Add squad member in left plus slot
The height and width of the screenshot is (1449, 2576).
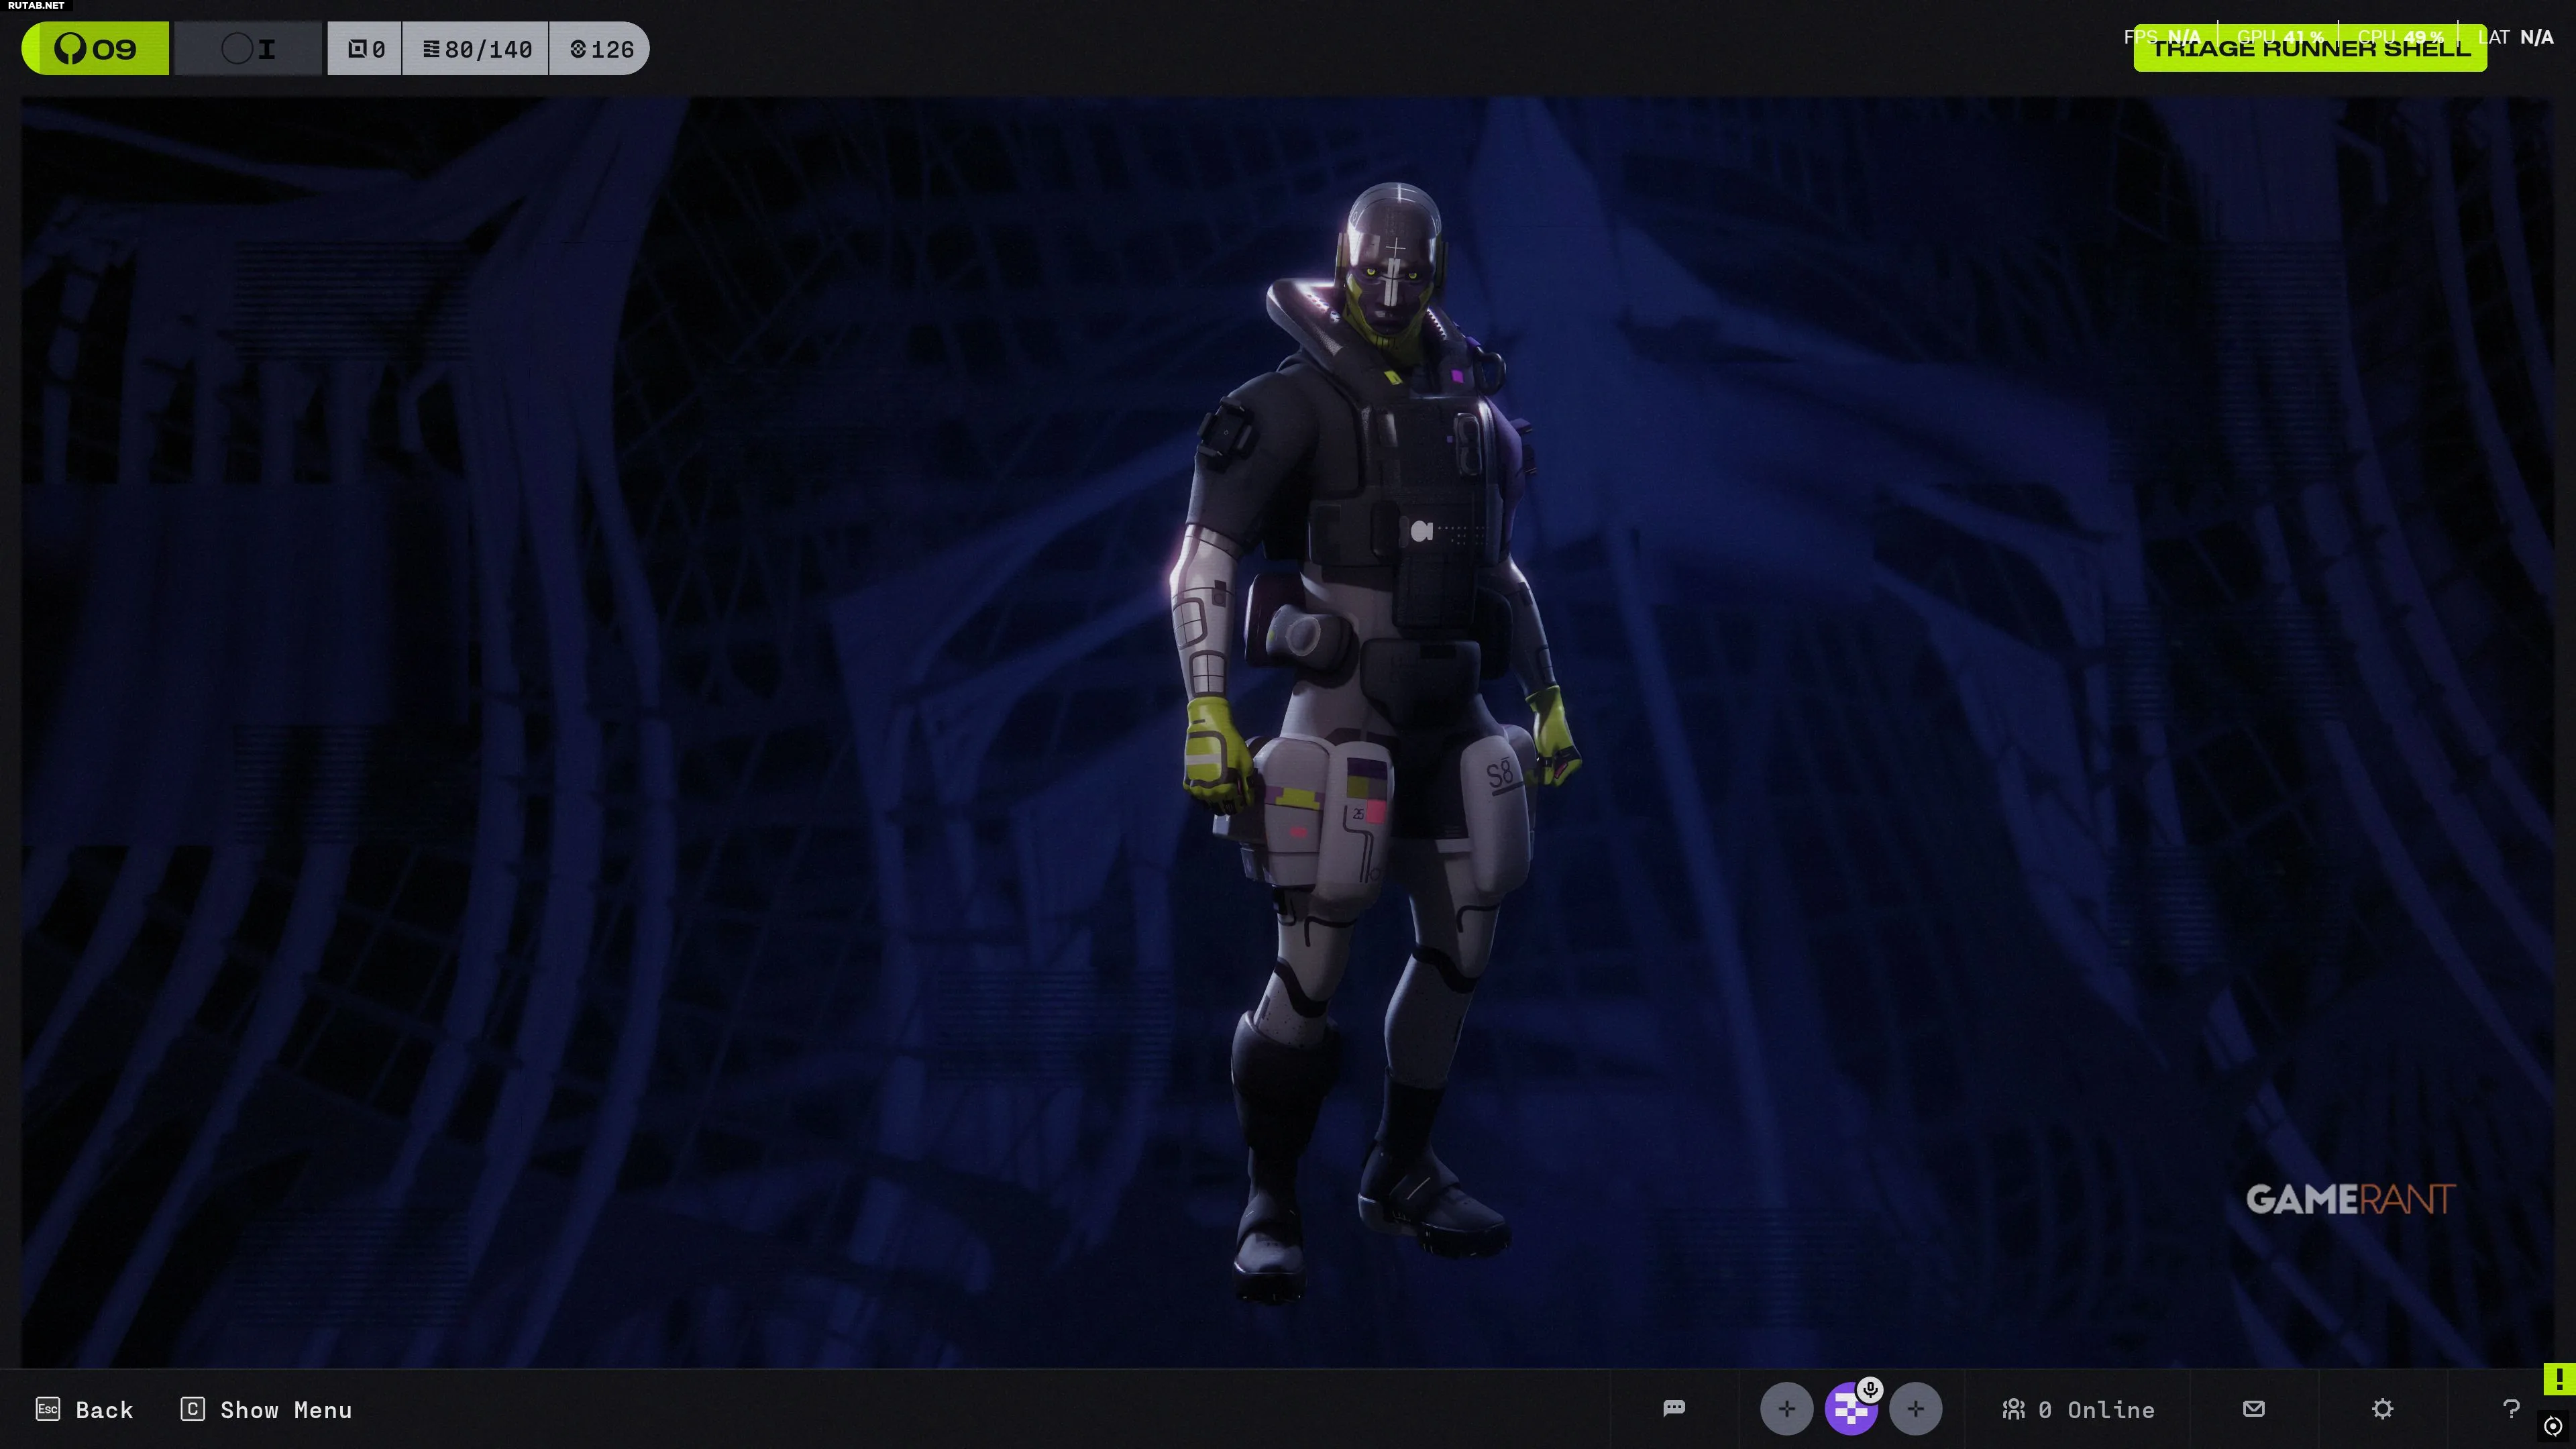[1786, 1409]
